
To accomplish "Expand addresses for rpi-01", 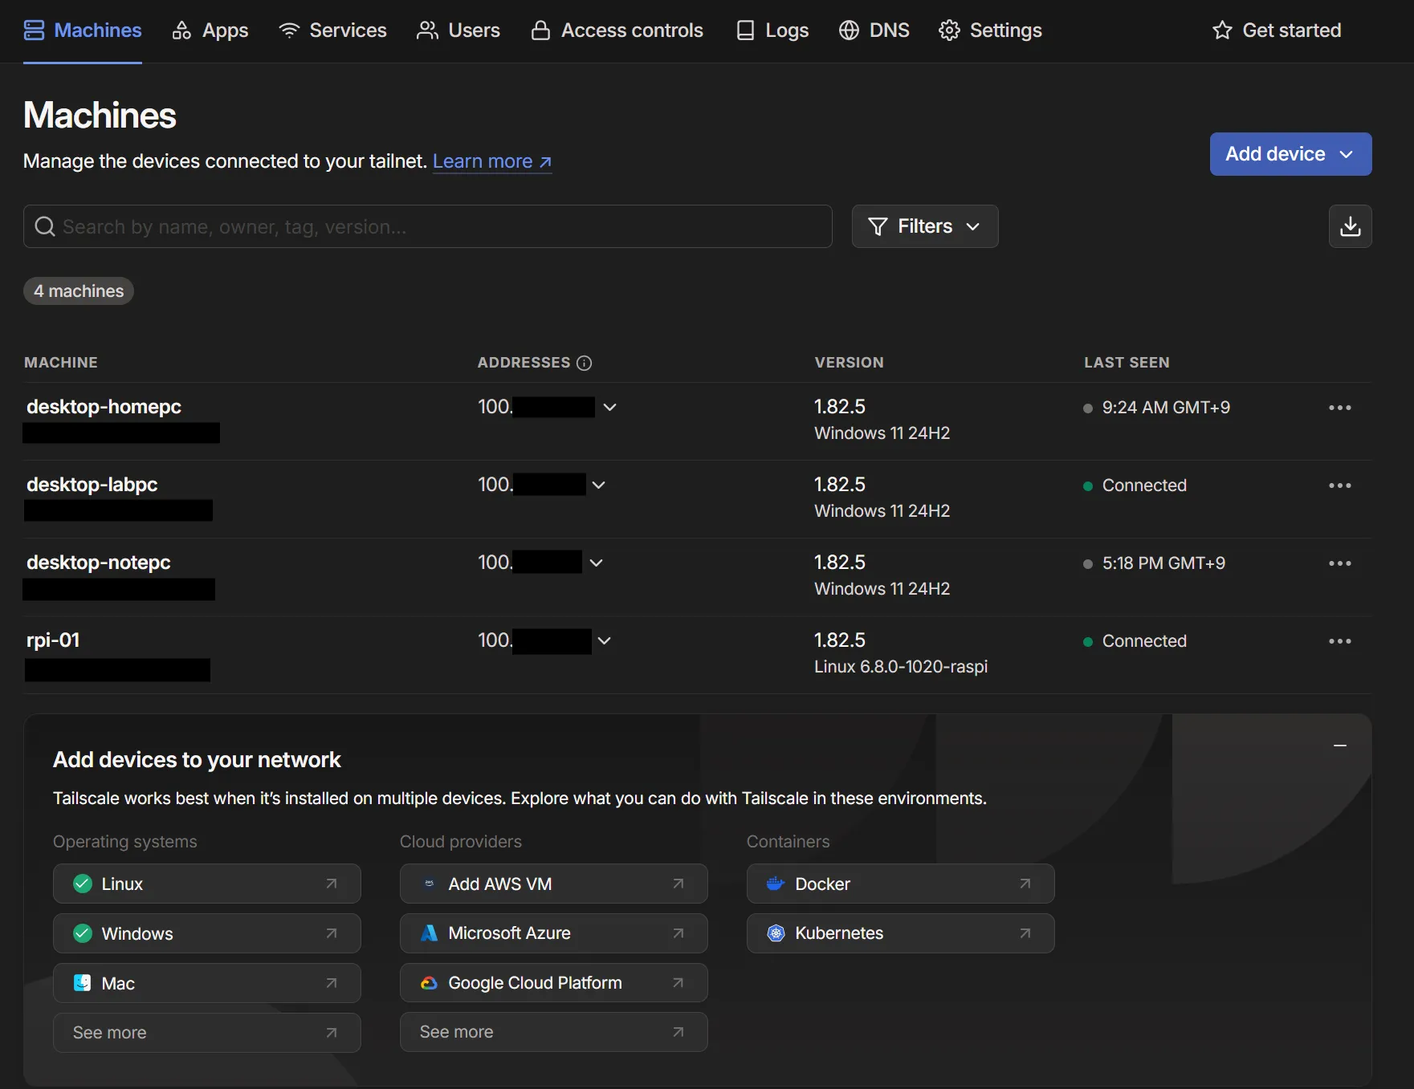I will pos(605,640).
